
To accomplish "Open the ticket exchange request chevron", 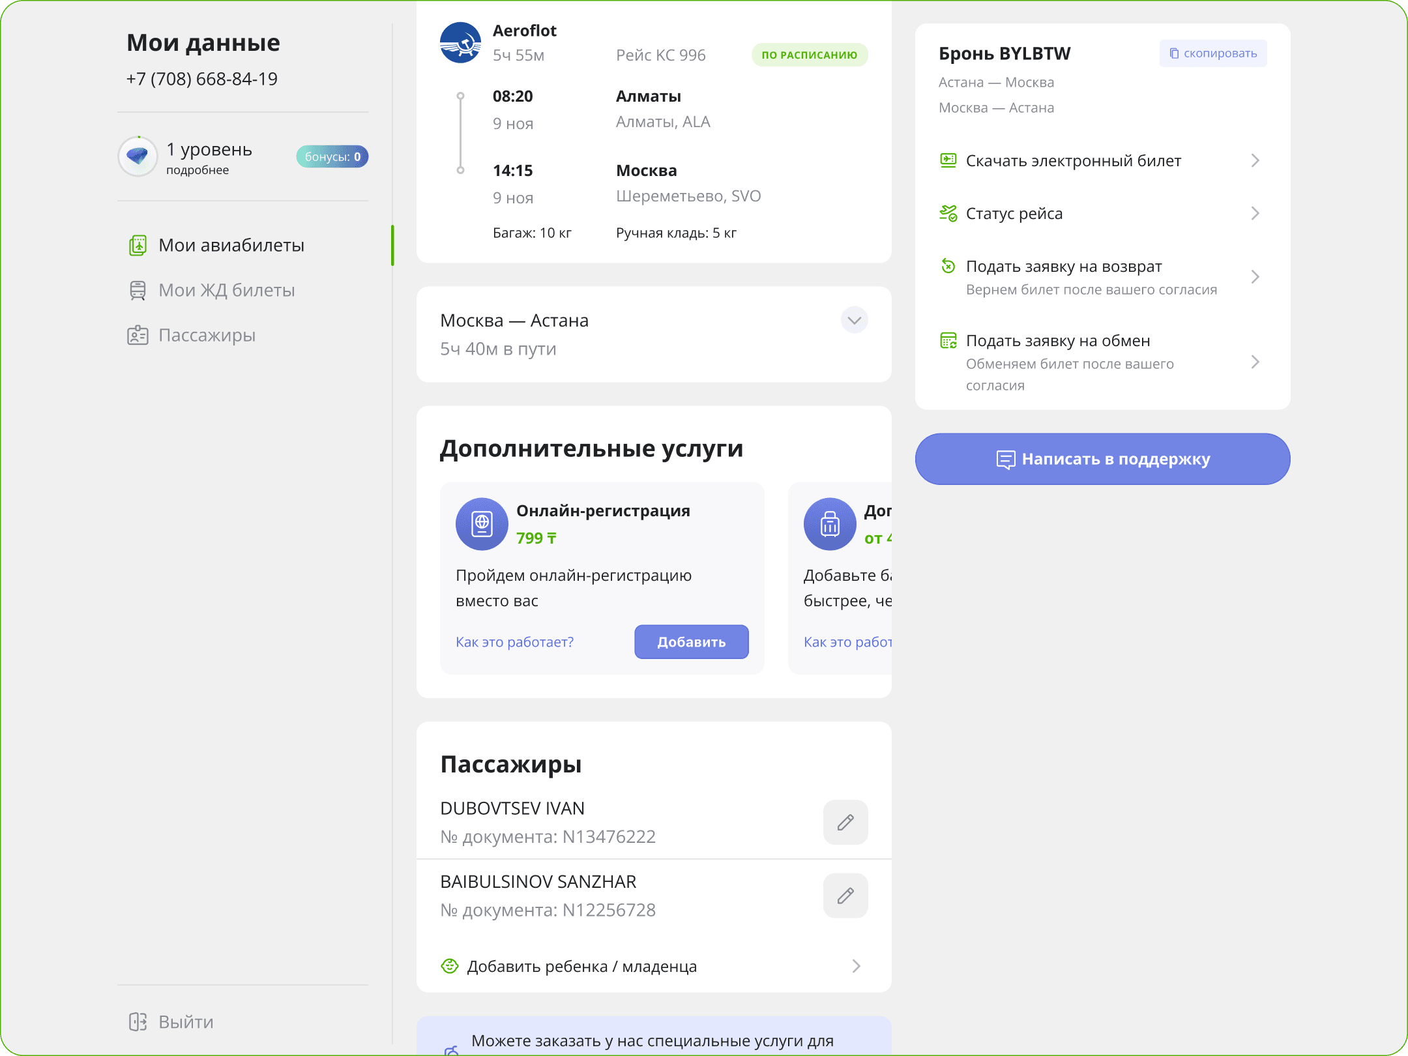I will pyautogui.click(x=1255, y=362).
